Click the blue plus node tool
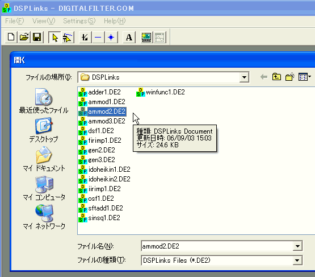This screenshot has height=277, width=315. point(111,37)
